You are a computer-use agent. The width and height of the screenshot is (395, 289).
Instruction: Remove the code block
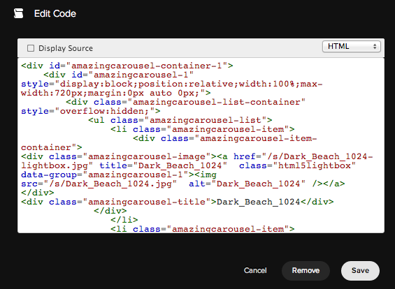click(x=306, y=270)
